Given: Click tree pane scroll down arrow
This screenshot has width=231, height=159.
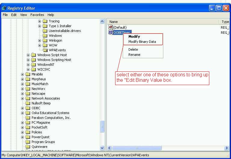Looking at the screenshot, I should [x=102, y=148].
